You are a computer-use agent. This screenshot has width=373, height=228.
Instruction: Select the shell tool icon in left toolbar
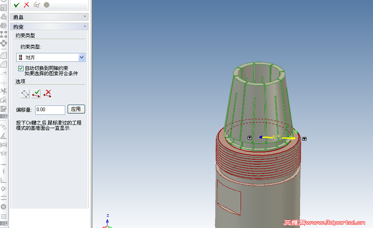click(4, 8)
